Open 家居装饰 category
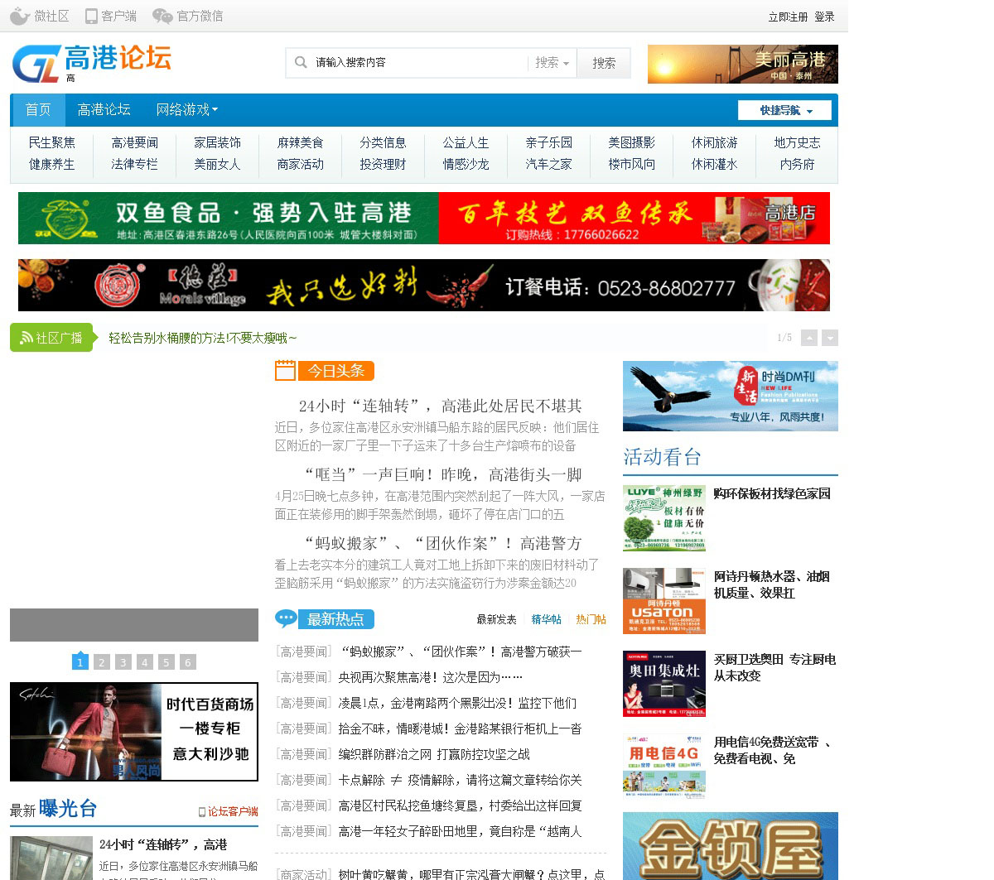The width and height of the screenshot is (994, 880). click(217, 142)
